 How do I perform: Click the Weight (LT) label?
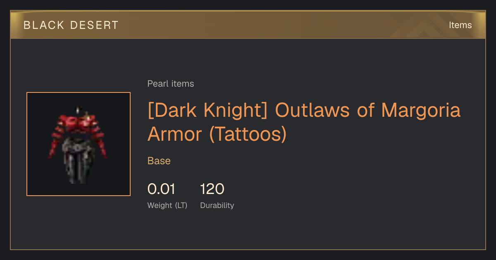(x=167, y=206)
